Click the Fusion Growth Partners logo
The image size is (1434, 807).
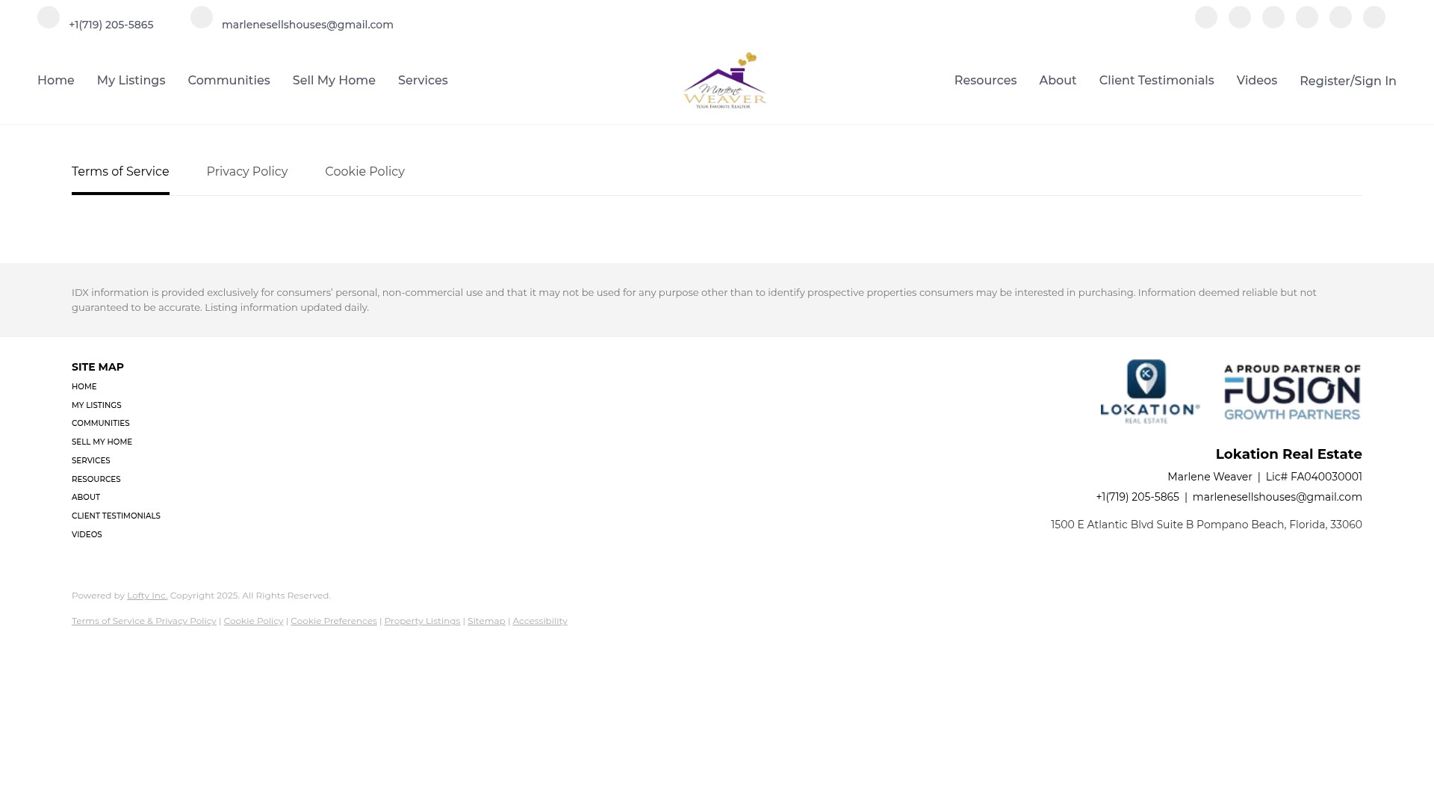pos(1292,392)
